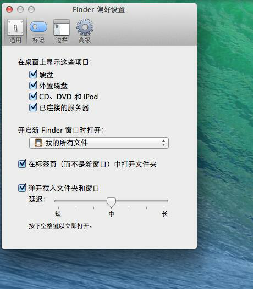
Task: Toggle the 外置磁盘 checkbox
Action: (x=33, y=85)
